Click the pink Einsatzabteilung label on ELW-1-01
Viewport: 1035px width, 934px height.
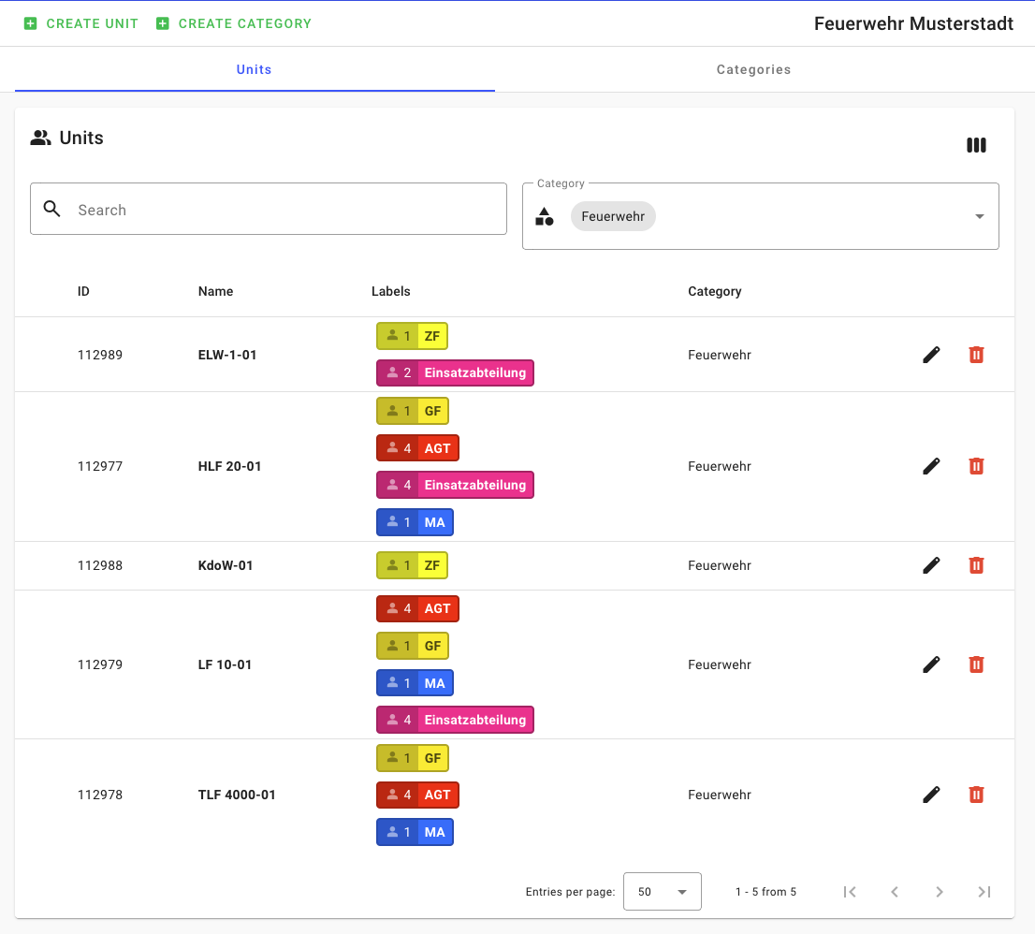[x=455, y=372]
